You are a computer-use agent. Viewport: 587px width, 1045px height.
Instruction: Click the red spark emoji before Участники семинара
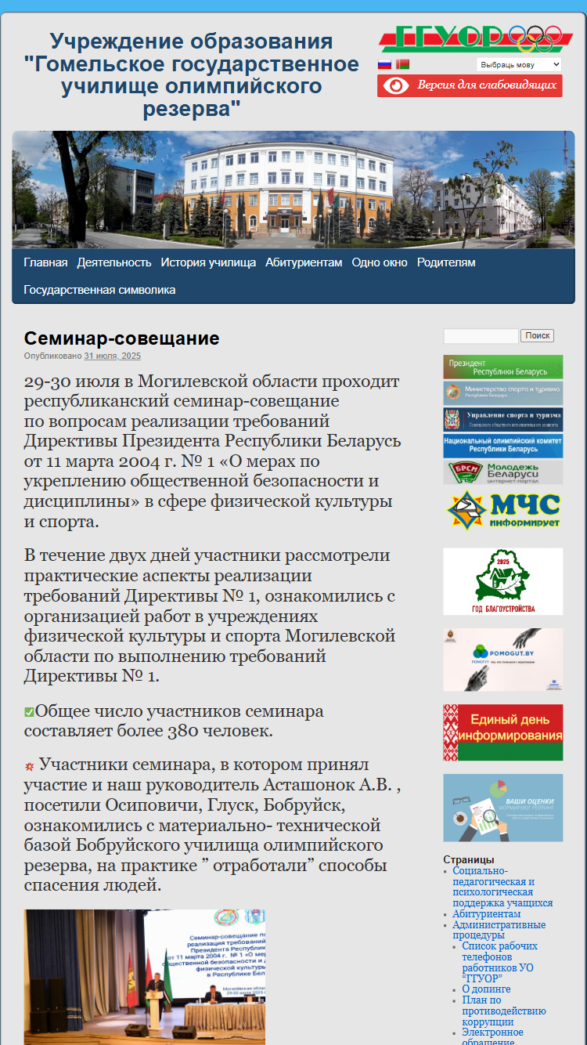click(x=30, y=765)
